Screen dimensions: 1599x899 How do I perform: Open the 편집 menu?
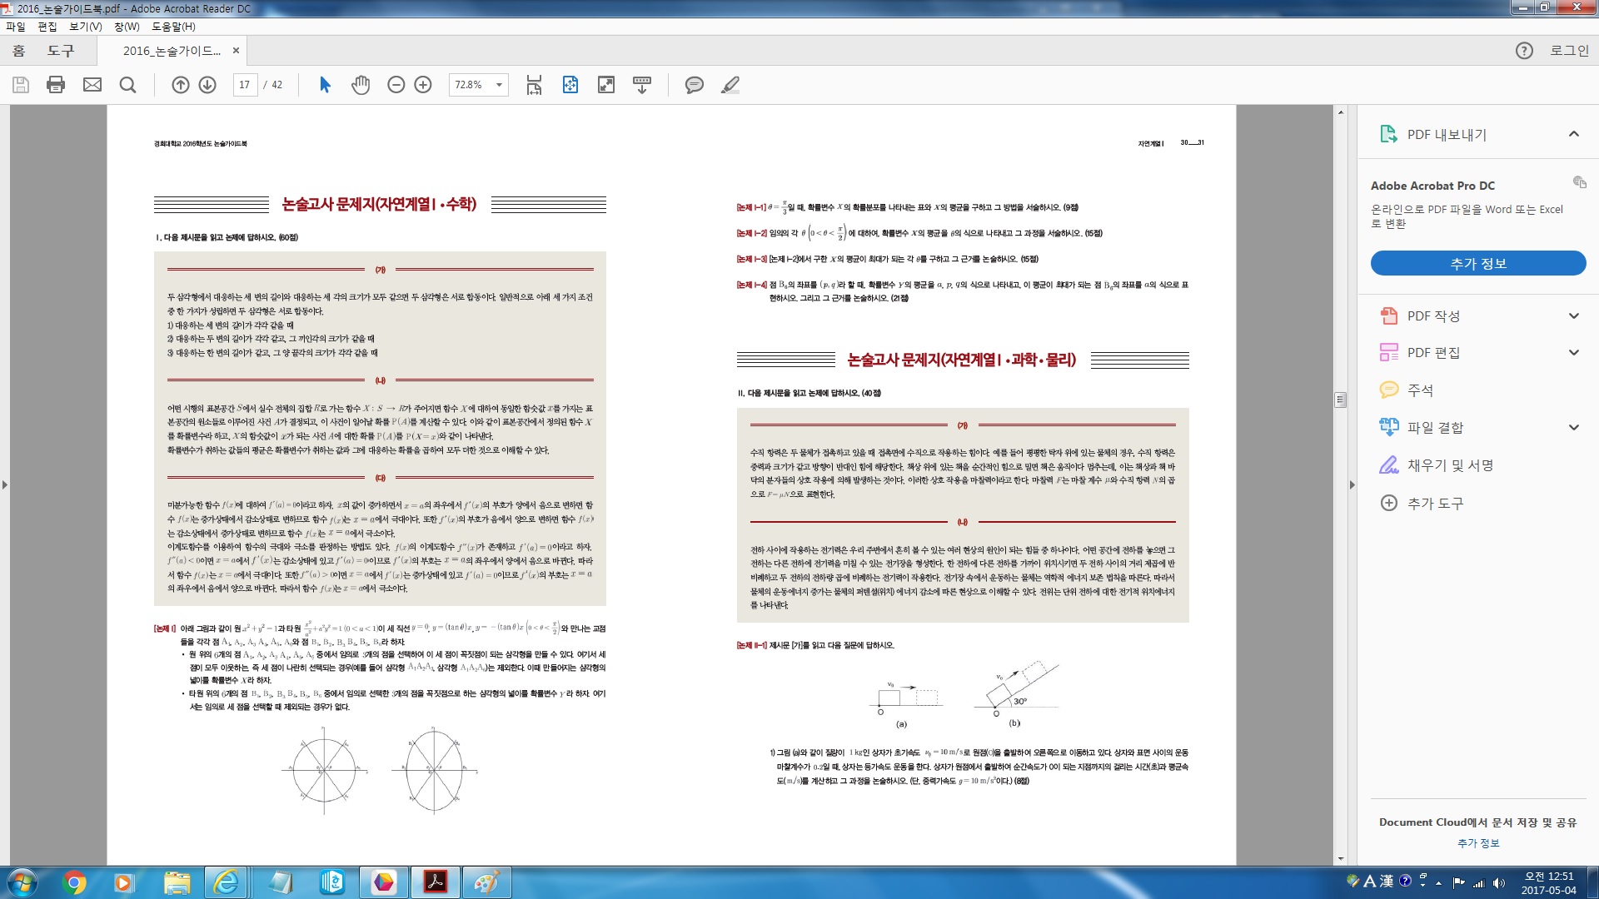coord(47,27)
